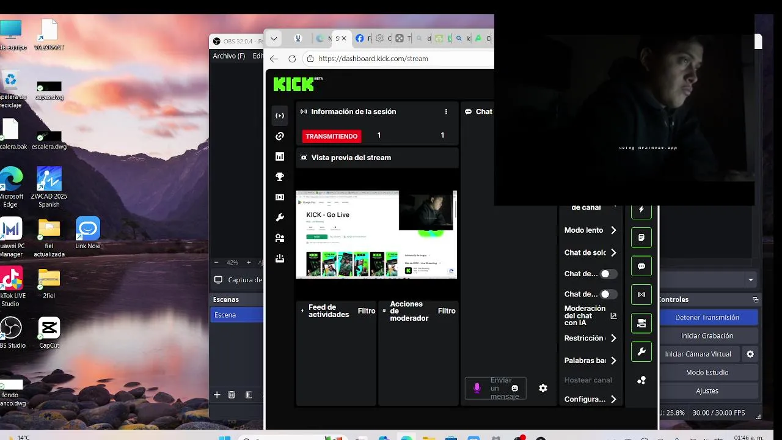
Task: Open virtual camera settings gear in OBS
Action: point(750,354)
